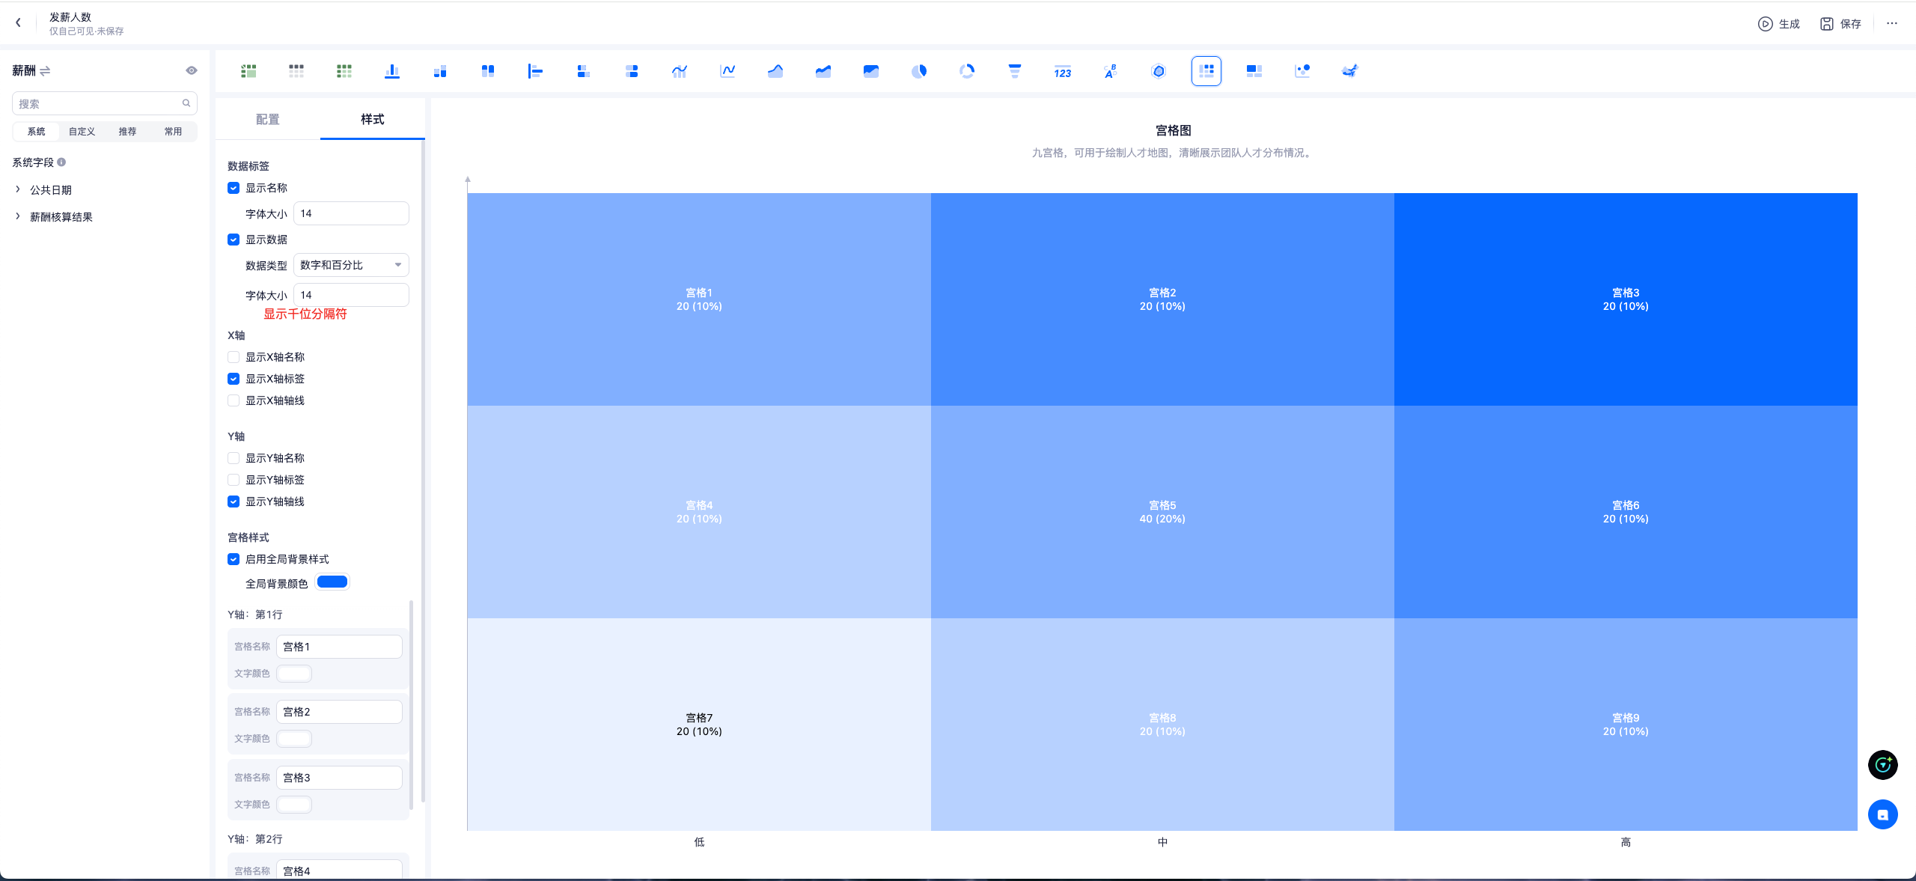This screenshot has height=881, width=1916.
Task: Uncheck the 显示名称 checkbox
Action: tap(234, 188)
